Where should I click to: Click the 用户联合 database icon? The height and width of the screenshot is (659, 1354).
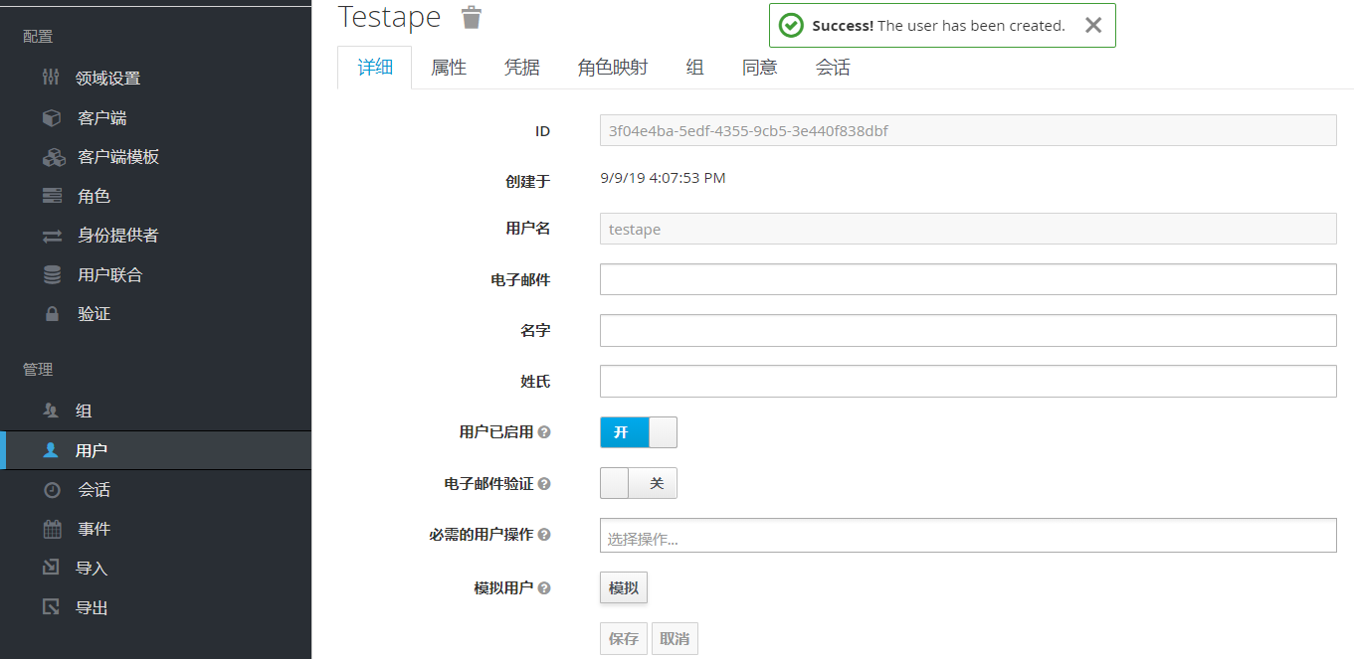52,274
